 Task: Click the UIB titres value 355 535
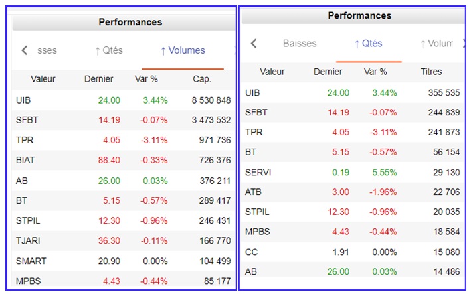point(441,92)
